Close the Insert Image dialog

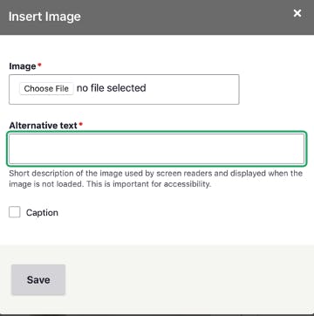(297, 13)
